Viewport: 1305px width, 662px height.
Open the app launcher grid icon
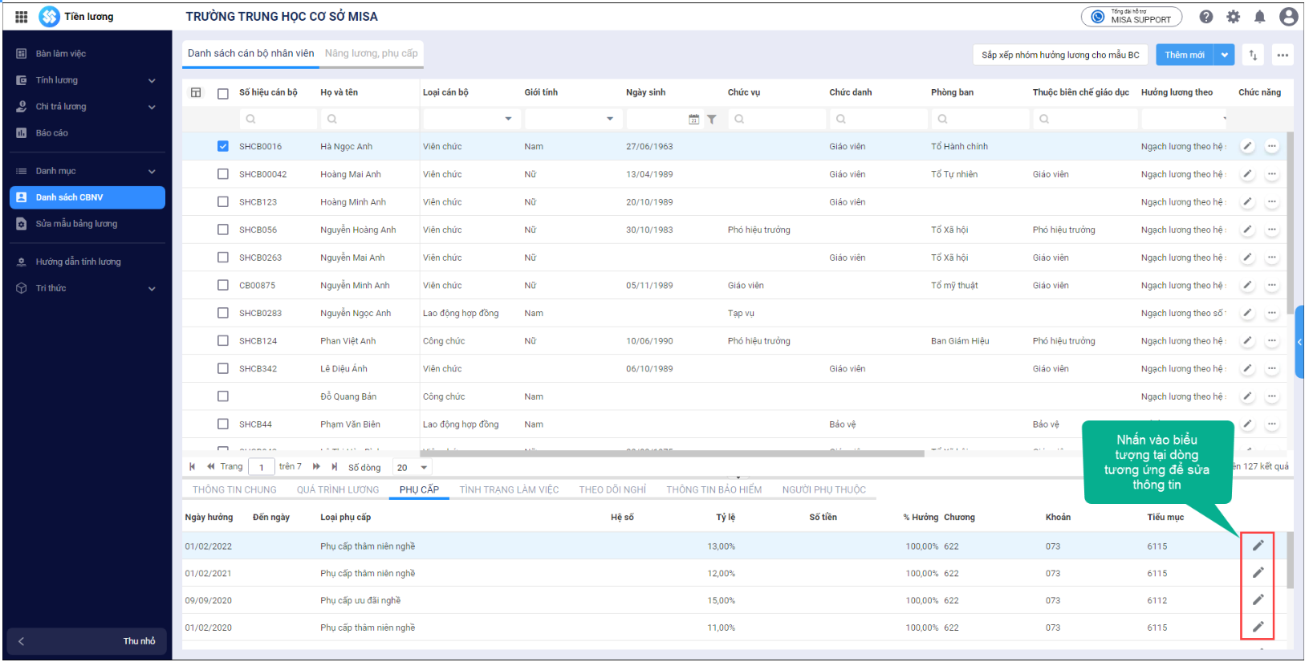pyautogui.click(x=22, y=17)
